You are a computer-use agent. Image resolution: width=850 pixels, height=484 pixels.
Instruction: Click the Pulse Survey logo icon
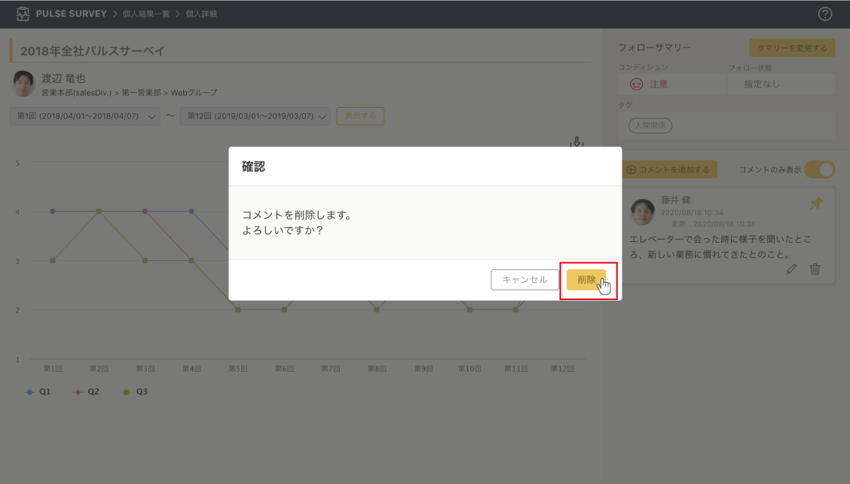click(x=23, y=14)
